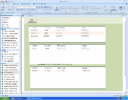Sort ascending with the A-Z icon
The height and width of the screenshot is (100, 128).
click(83, 7)
